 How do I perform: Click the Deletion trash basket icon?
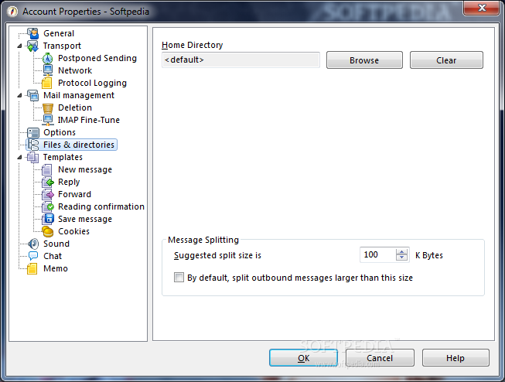pos(48,107)
